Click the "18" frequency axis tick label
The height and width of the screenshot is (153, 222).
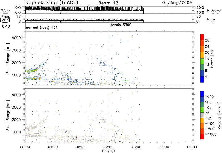click(x=19, y=17)
